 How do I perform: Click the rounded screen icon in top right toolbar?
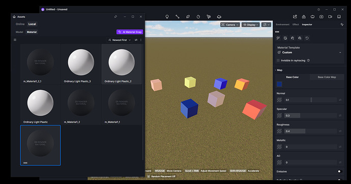pyautogui.click(x=312, y=17)
